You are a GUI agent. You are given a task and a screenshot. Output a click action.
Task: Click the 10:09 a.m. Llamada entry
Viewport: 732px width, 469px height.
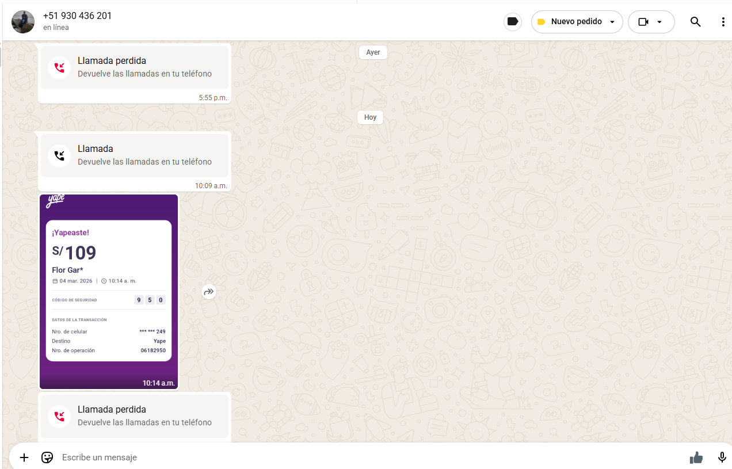click(134, 155)
